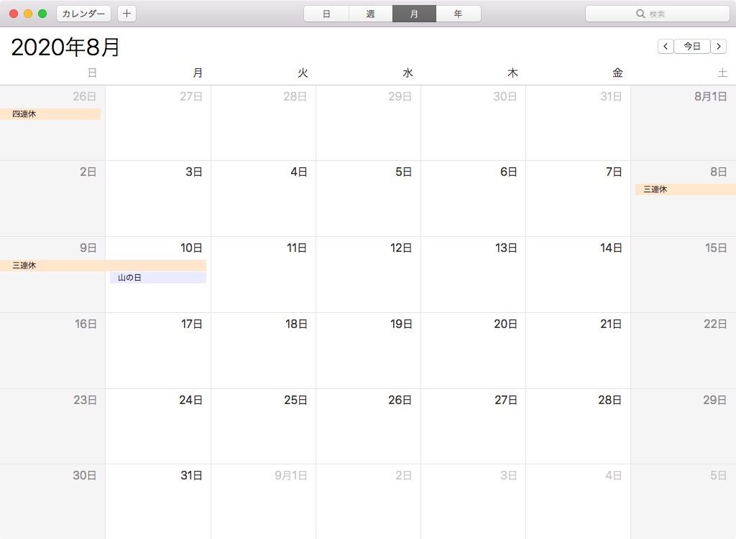The height and width of the screenshot is (539, 736).
Task: Select the 5日 date in August's first full week
Action: coord(369,199)
